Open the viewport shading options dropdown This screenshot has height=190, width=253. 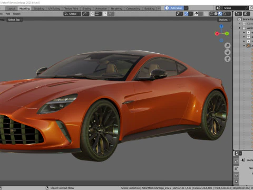(229, 14)
